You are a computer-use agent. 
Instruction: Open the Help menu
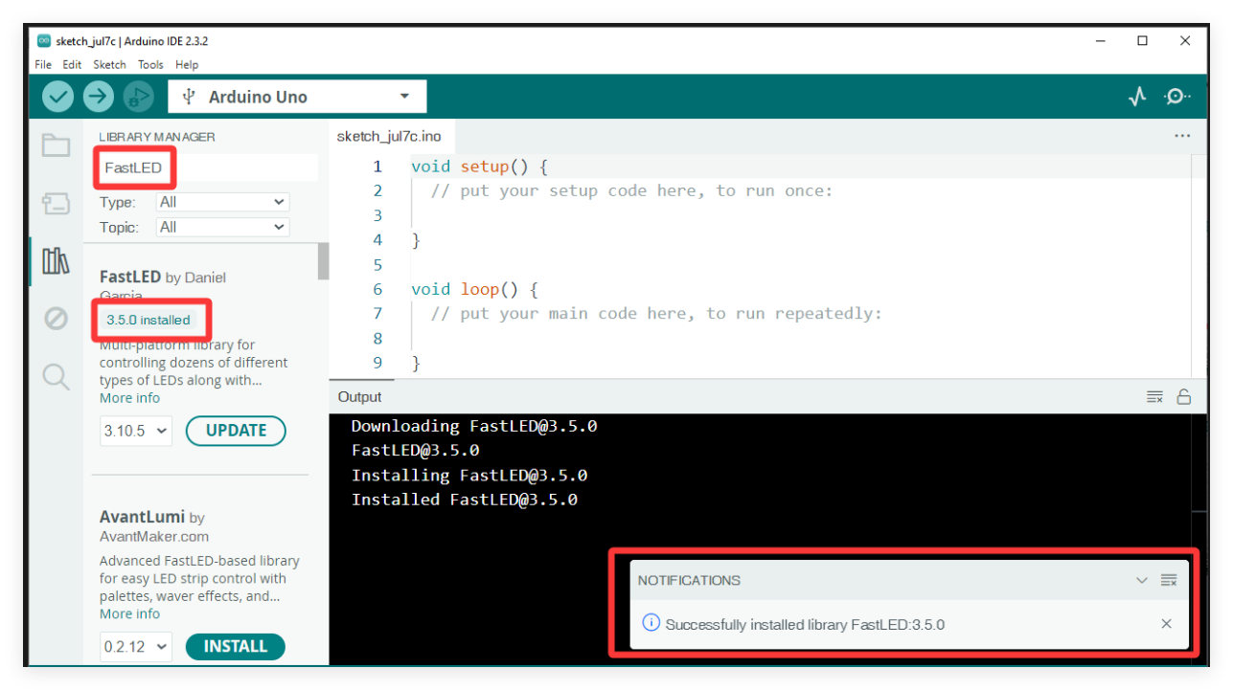187,64
